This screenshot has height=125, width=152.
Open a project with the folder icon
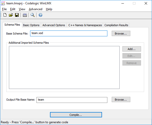[11, 15]
